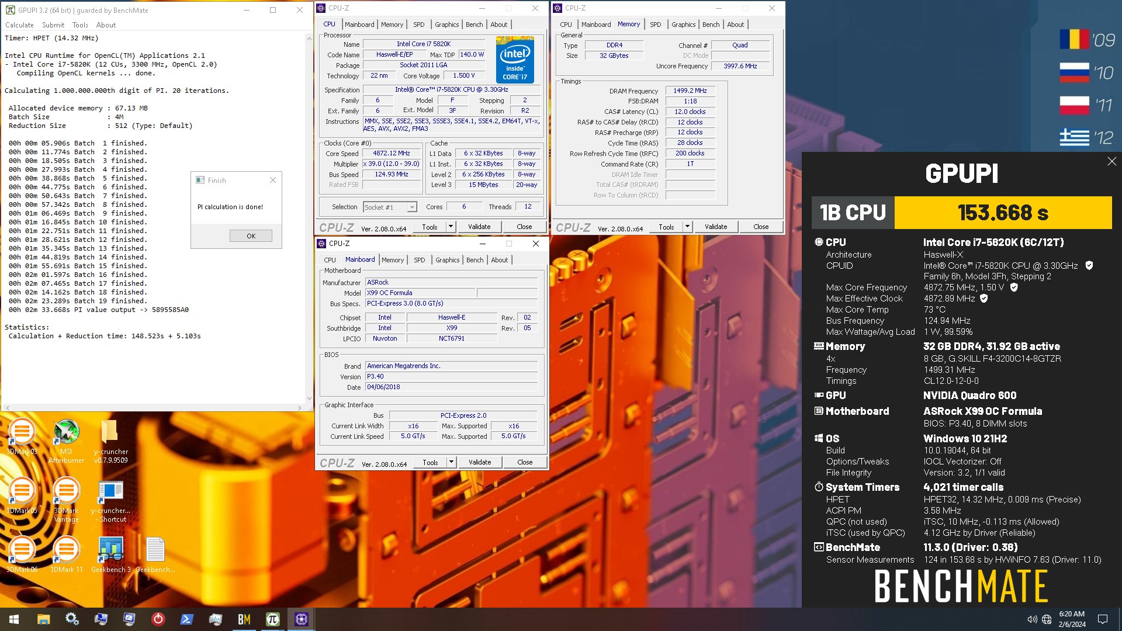This screenshot has width=1122, height=631.
Task: Open the About menu in GPUPI
Action: pyautogui.click(x=106, y=25)
